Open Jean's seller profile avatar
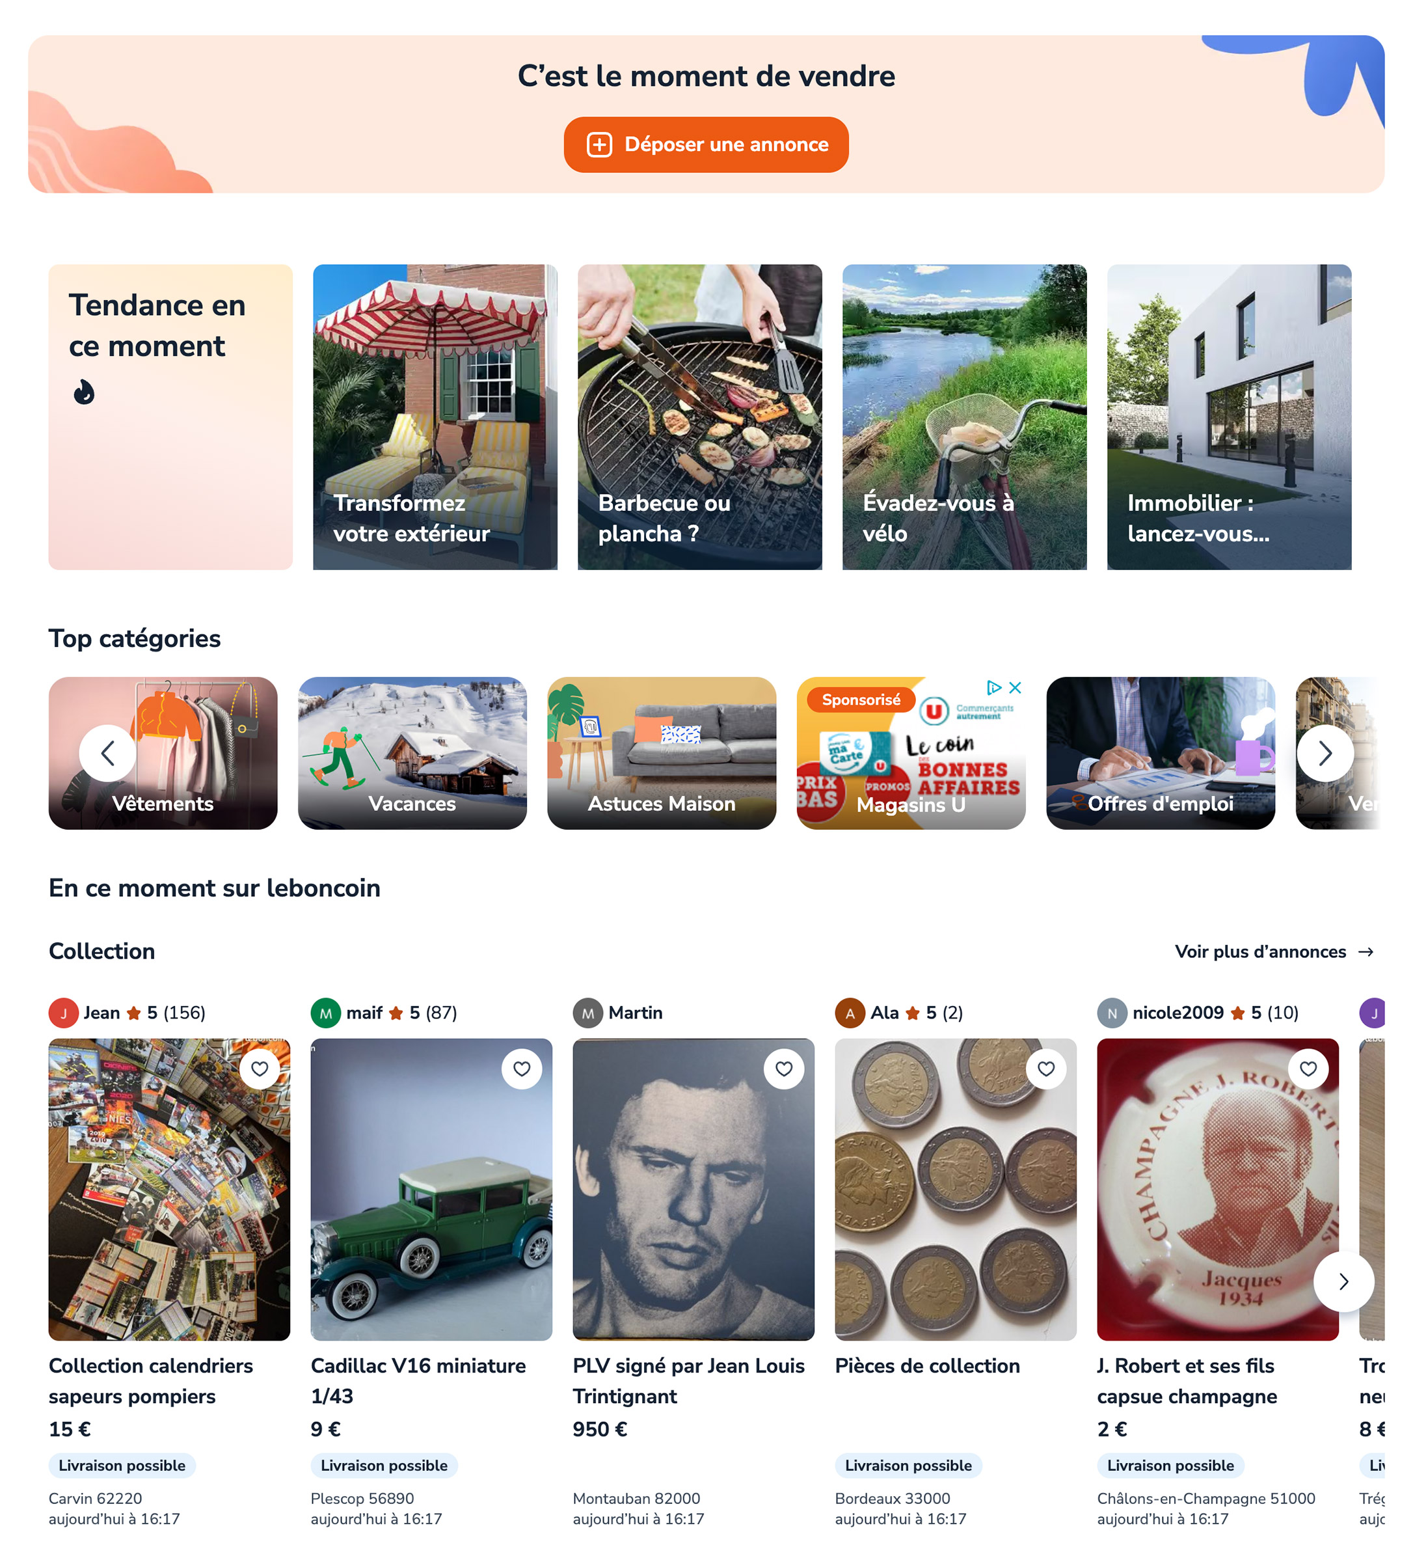 (x=63, y=1013)
